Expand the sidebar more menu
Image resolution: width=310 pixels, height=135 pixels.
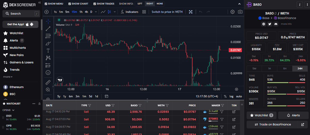point(8,77)
